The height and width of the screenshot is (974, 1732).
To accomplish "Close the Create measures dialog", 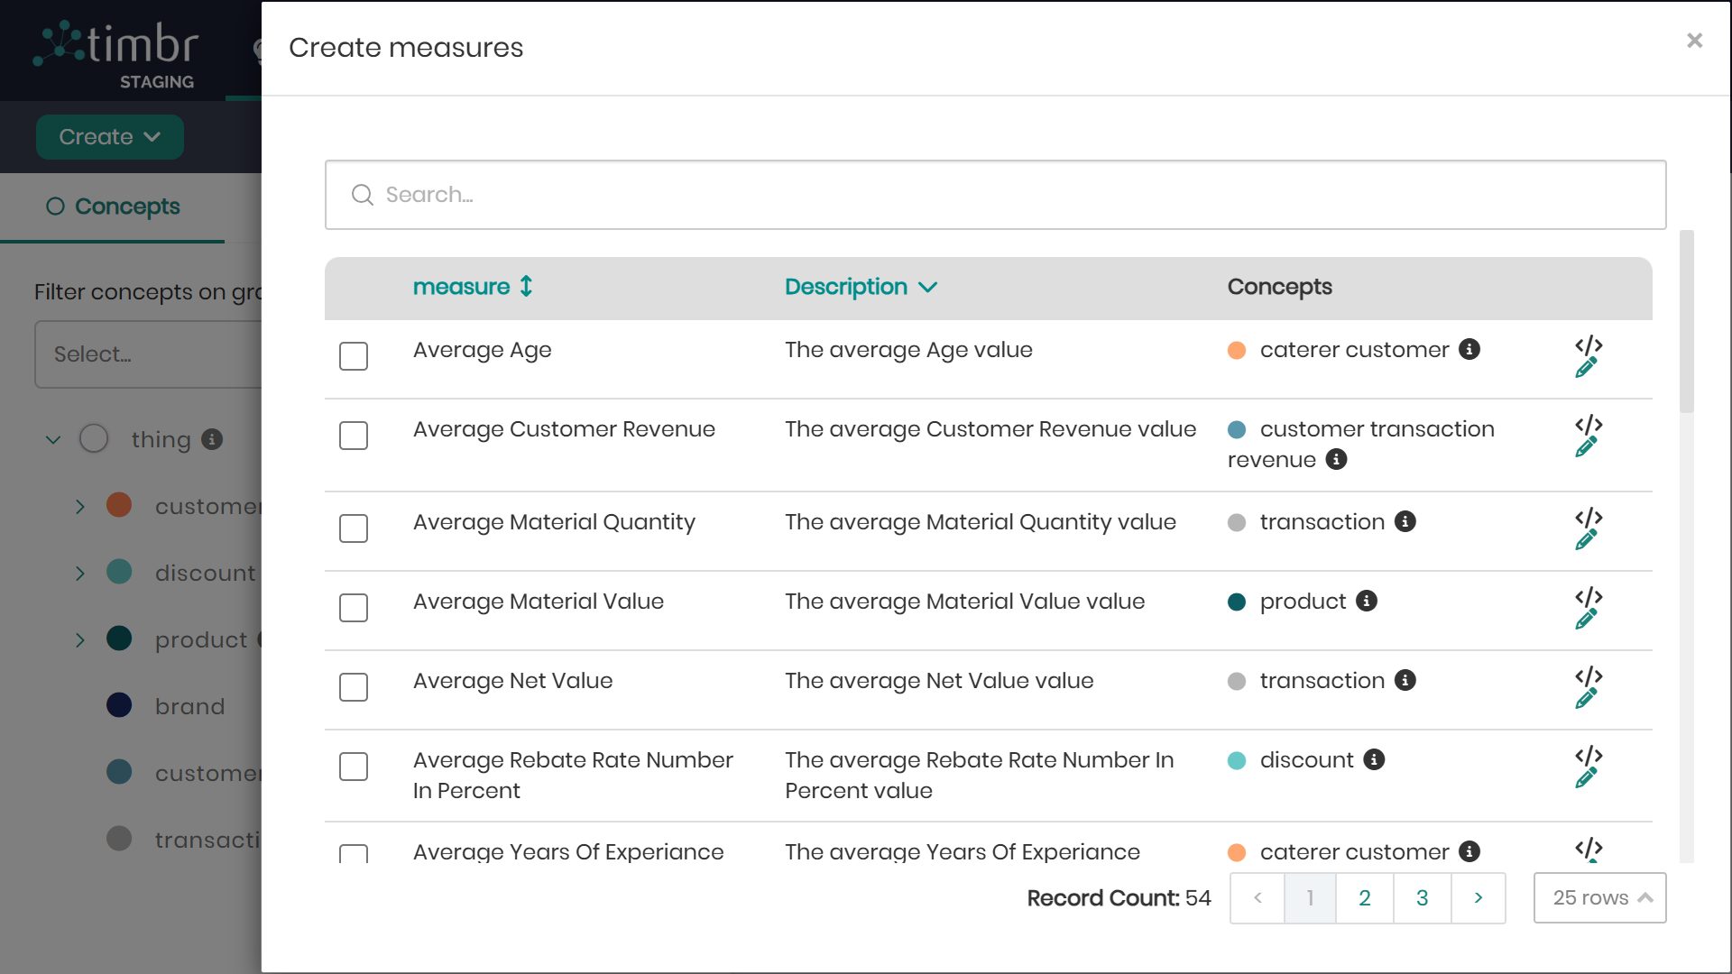I will [1694, 41].
